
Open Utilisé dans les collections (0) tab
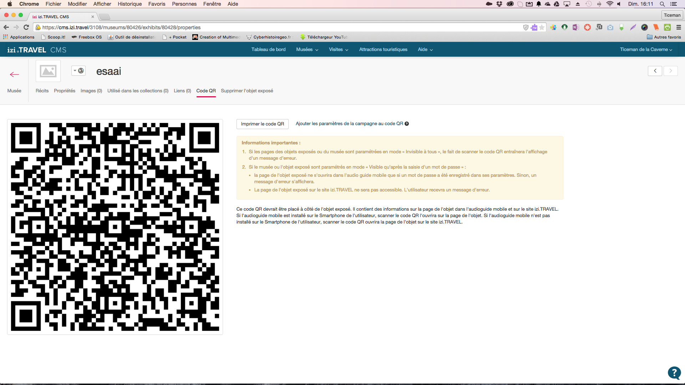tap(138, 91)
